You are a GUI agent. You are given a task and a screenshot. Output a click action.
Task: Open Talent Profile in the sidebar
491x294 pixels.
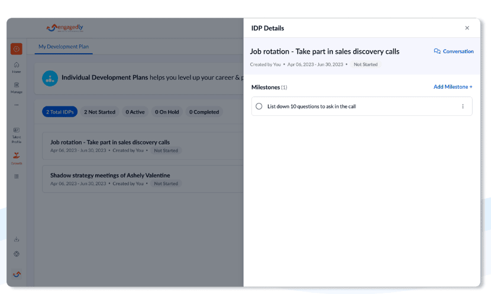click(17, 135)
